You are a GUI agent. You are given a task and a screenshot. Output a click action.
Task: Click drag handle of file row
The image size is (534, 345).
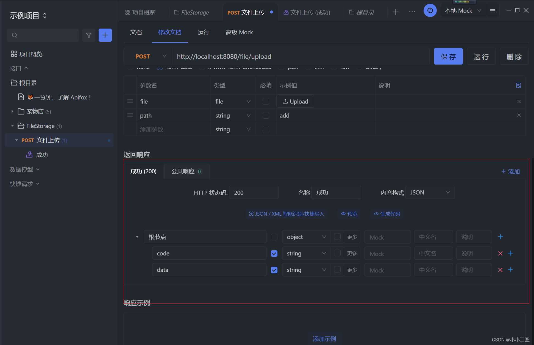click(x=130, y=101)
